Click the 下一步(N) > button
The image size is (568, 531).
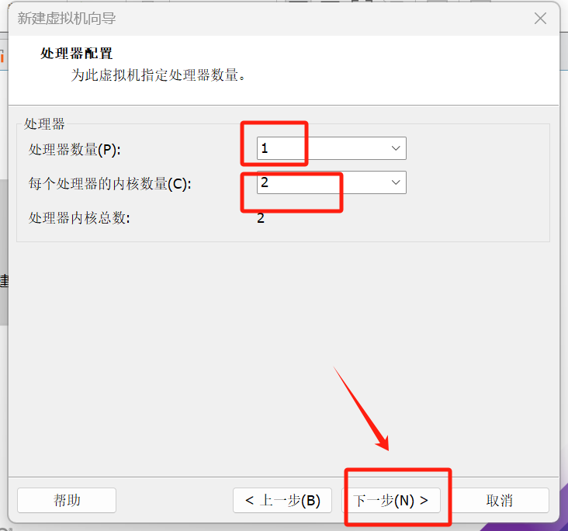[x=391, y=500]
